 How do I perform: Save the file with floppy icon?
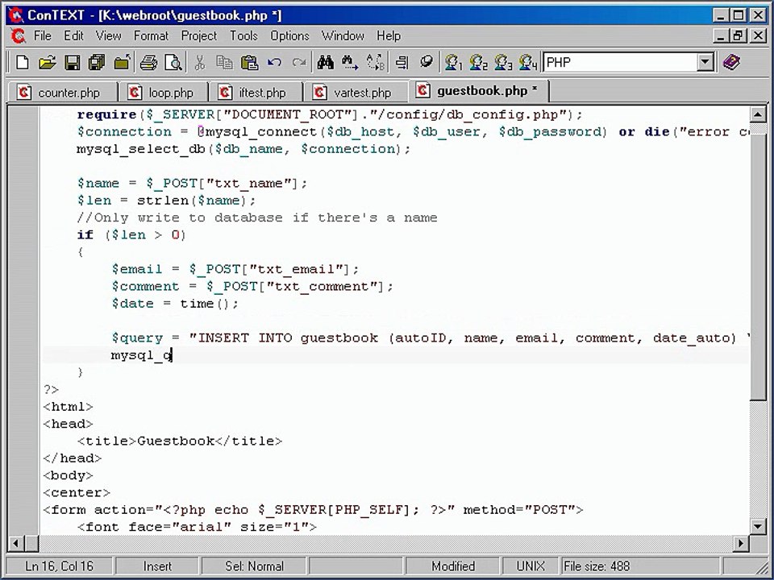[x=73, y=63]
